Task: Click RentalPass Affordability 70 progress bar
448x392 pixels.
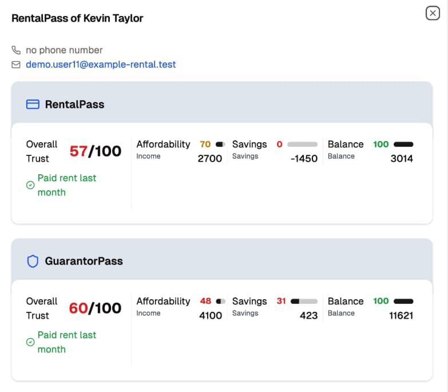Action: 220,144
